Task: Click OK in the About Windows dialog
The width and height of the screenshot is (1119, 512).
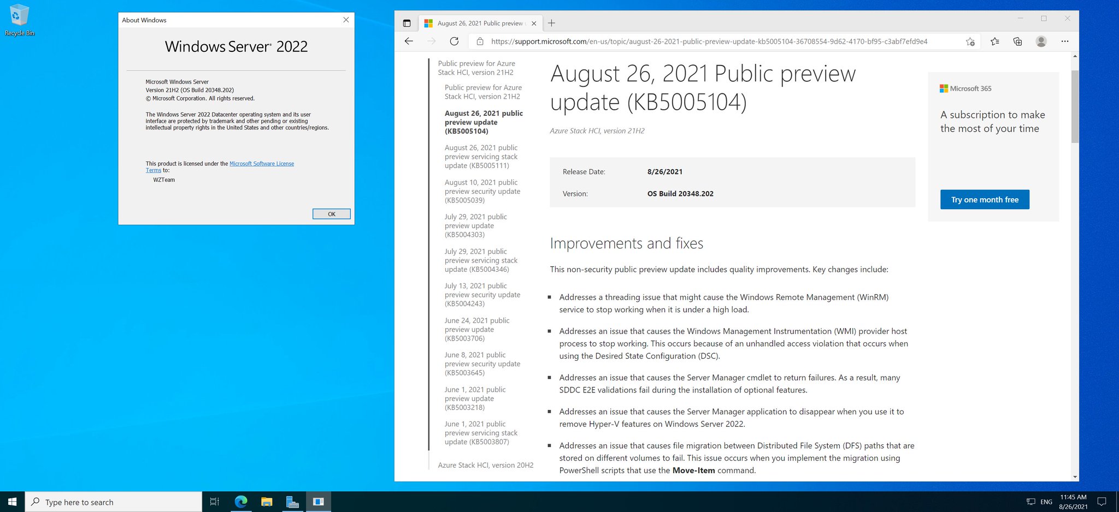Action: coord(331,213)
